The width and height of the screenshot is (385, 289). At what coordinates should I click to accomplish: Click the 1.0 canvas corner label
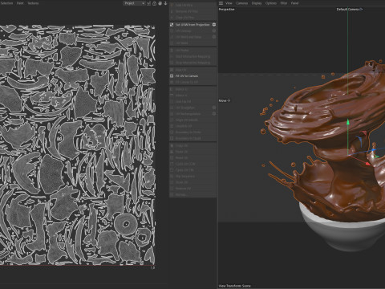(x=152, y=267)
